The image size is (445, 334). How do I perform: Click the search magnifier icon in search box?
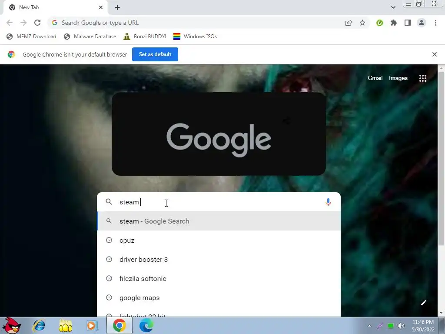109,202
